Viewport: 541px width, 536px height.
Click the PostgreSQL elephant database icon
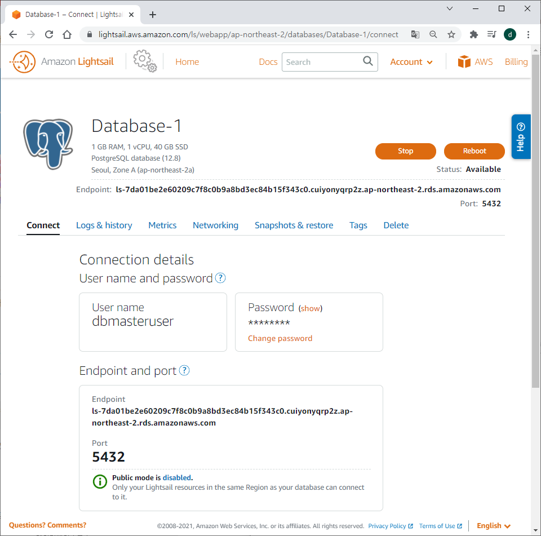[48, 144]
